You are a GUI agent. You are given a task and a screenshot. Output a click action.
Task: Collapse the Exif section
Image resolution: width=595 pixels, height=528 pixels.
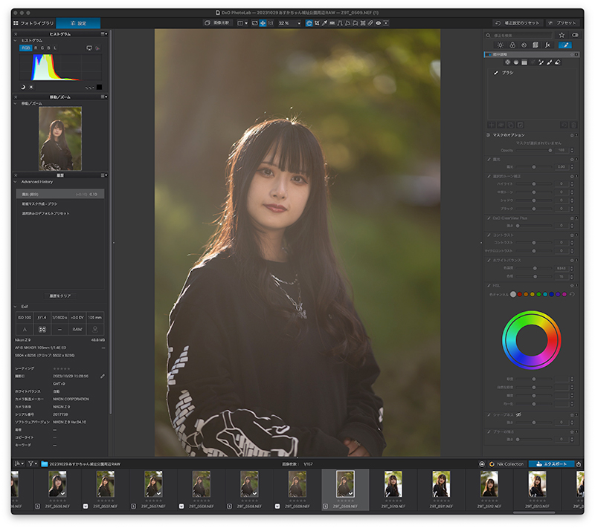click(x=15, y=307)
